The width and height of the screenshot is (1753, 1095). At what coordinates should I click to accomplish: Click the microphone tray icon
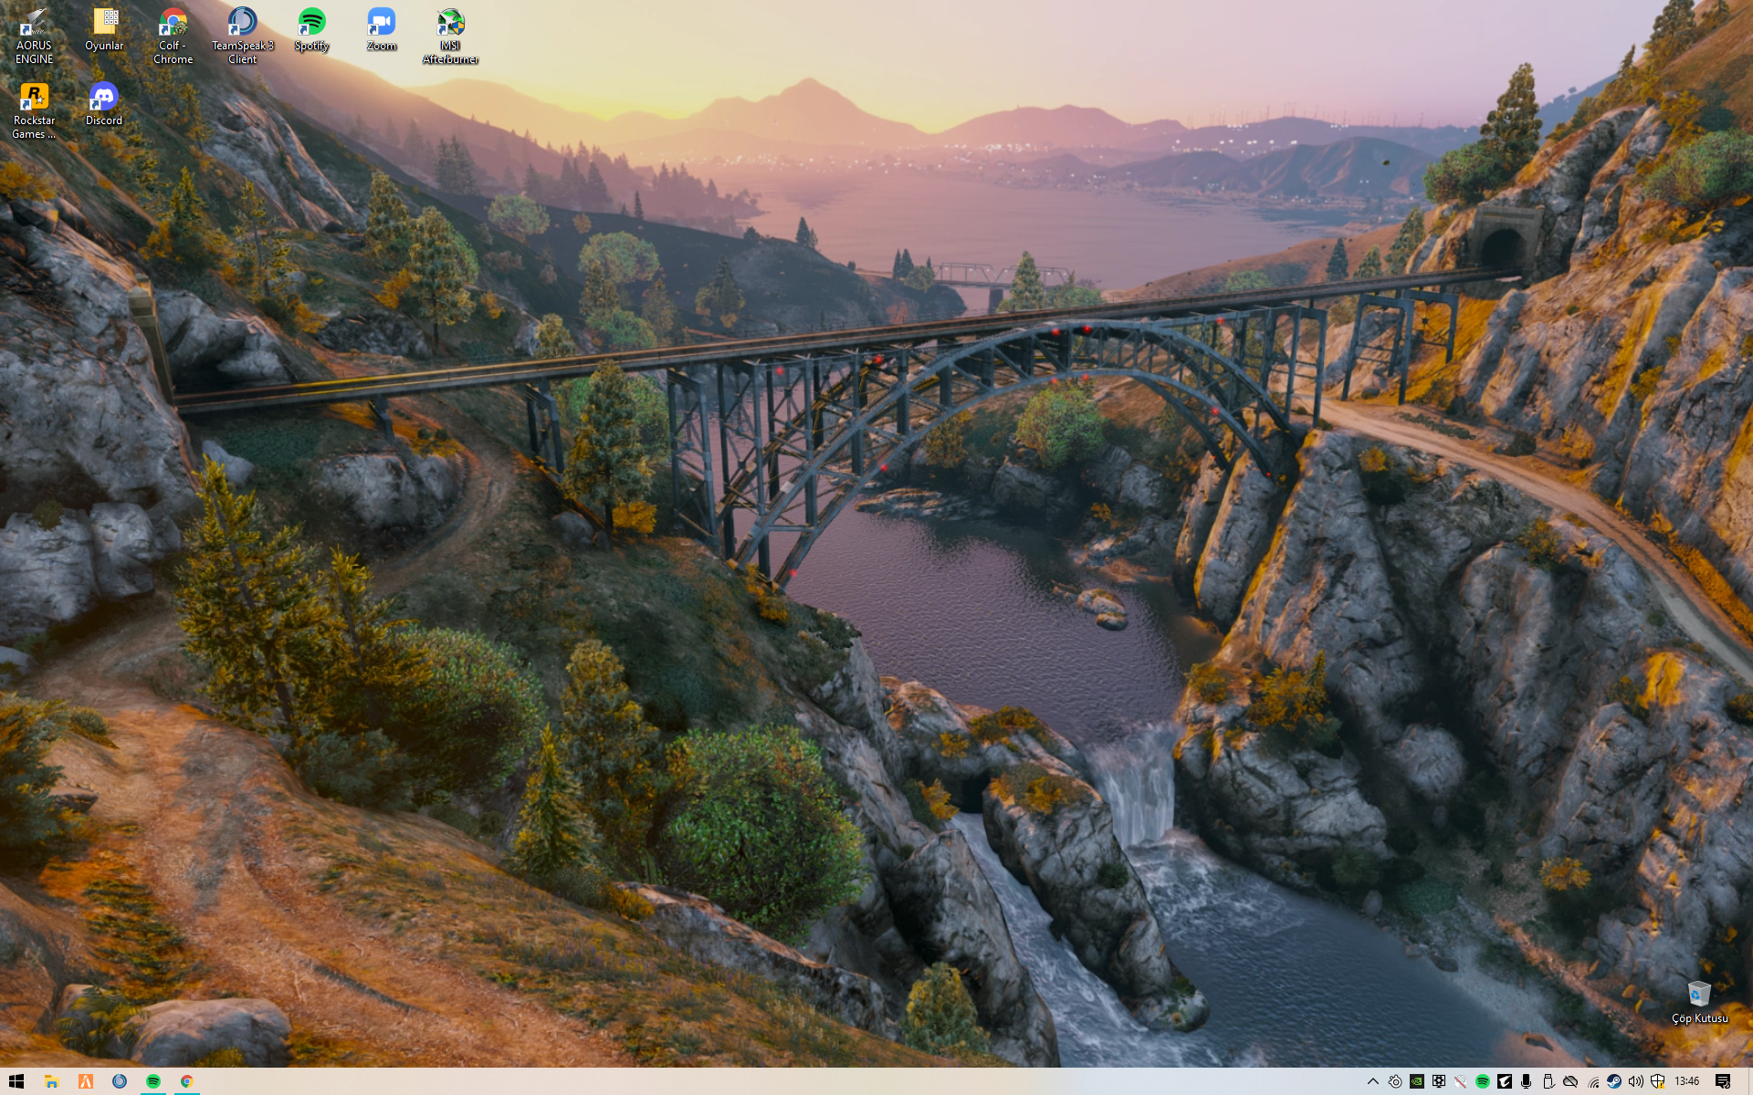tap(1526, 1081)
